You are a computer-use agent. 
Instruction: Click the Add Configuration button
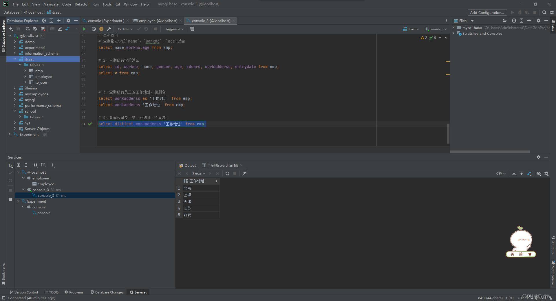pyautogui.click(x=487, y=12)
